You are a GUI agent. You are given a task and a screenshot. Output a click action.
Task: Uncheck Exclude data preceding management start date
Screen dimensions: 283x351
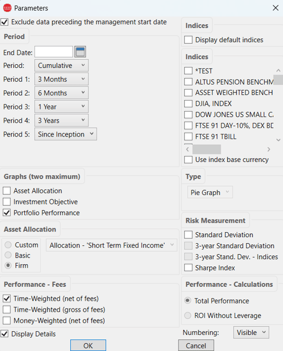(4, 22)
